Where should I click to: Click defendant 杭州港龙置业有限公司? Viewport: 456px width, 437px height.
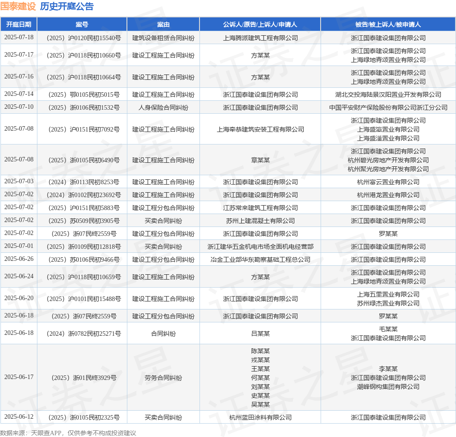click(x=388, y=195)
